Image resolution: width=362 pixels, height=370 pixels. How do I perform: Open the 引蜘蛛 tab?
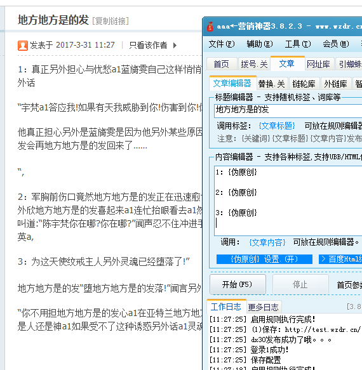click(x=349, y=64)
